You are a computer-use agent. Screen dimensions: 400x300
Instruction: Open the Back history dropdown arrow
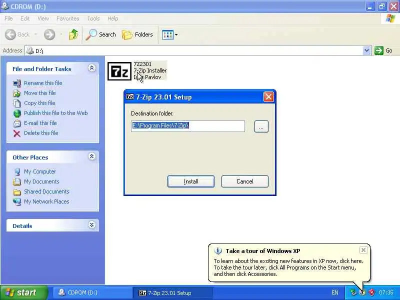[35, 34]
